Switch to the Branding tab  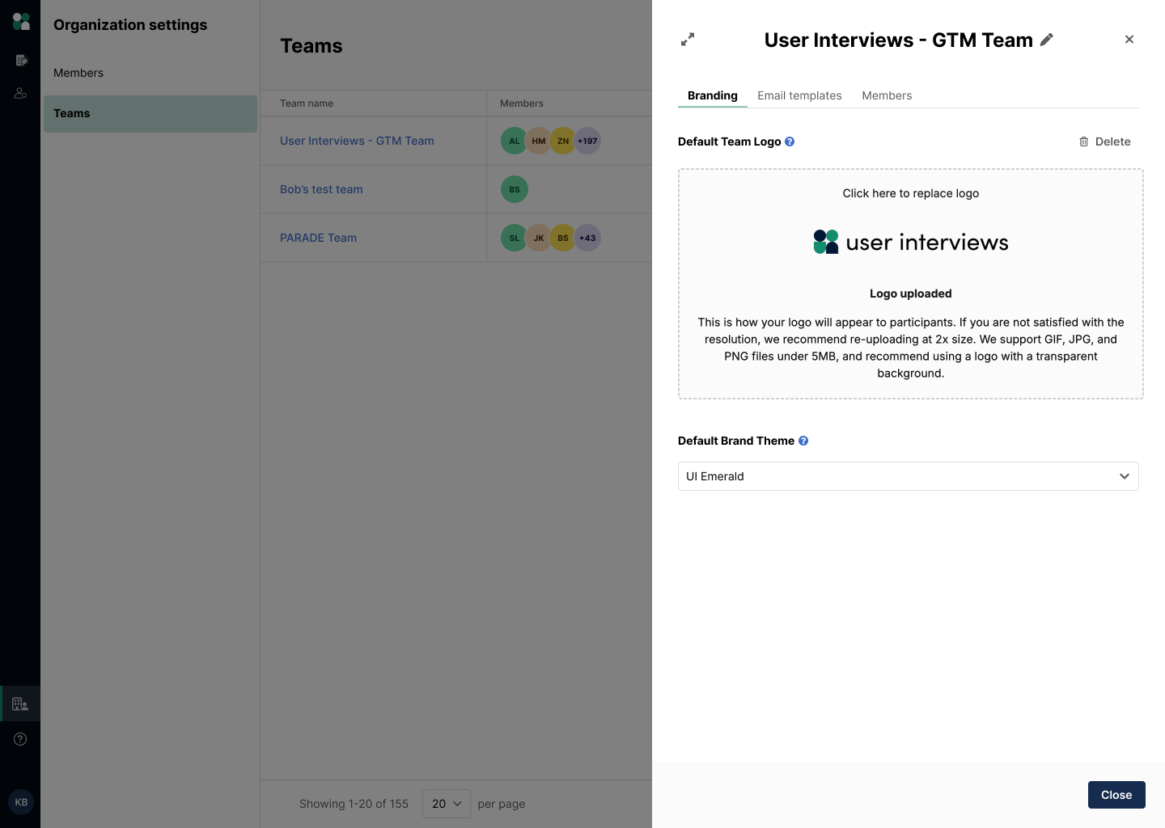tap(713, 95)
